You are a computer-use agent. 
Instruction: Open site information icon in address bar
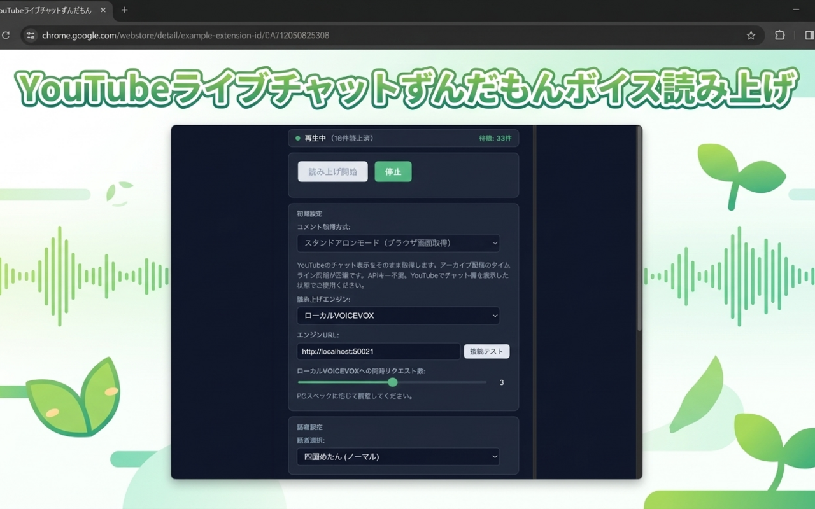click(31, 36)
